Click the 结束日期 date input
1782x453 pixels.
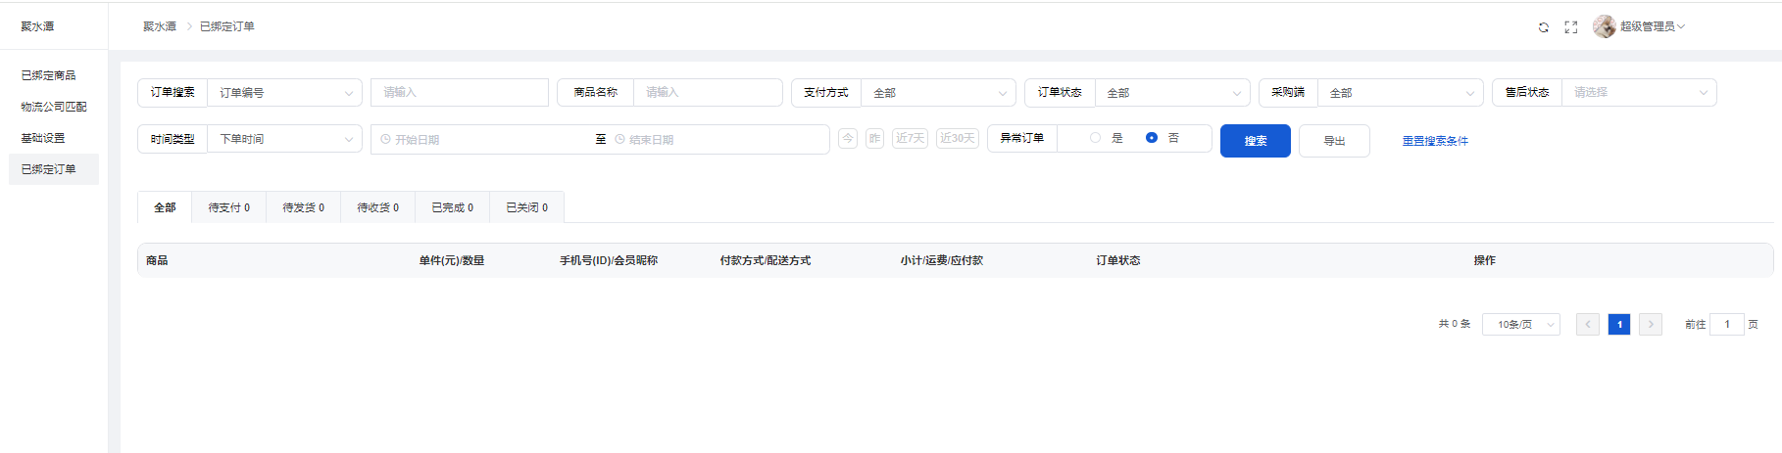tap(718, 140)
